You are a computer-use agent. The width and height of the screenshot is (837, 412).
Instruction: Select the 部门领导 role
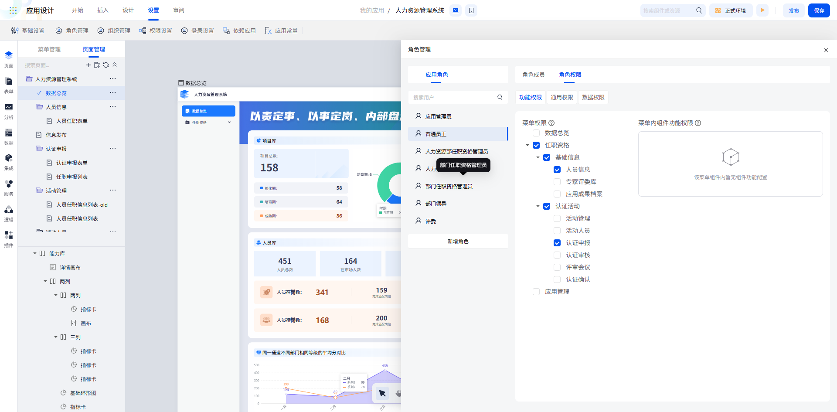click(436, 204)
